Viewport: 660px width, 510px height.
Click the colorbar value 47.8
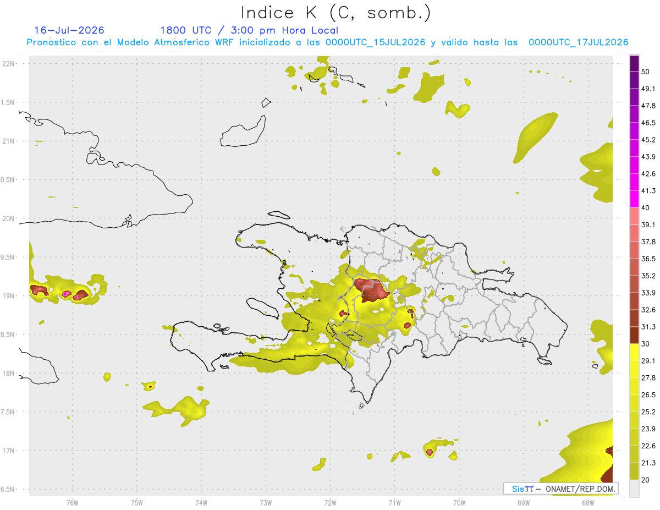648,106
